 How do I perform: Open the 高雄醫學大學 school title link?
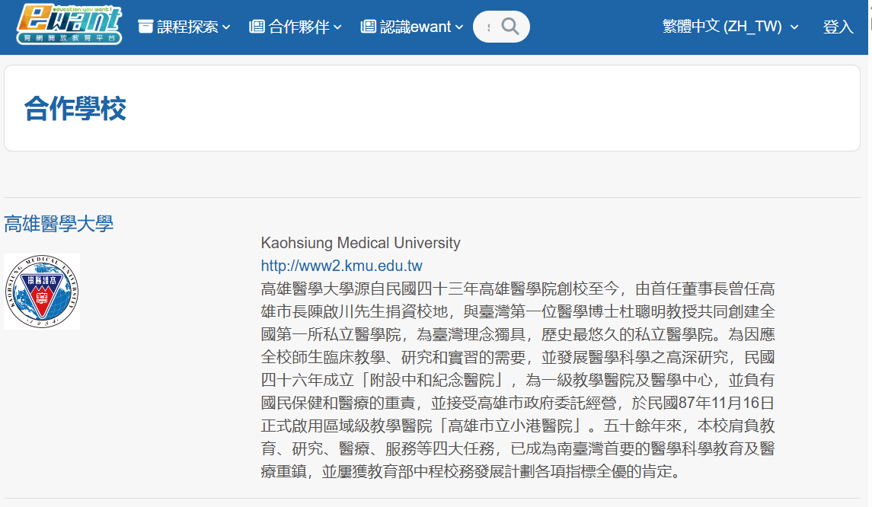click(59, 224)
